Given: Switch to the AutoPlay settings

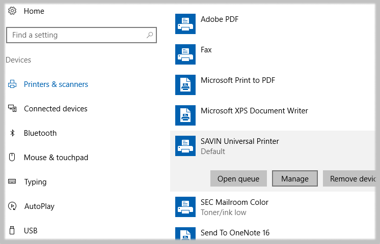Looking at the screenshot, I should point(39,206).
